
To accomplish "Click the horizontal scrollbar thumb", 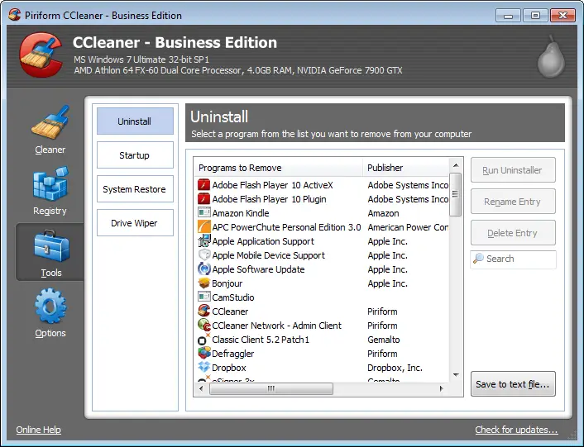I will 271,388.
